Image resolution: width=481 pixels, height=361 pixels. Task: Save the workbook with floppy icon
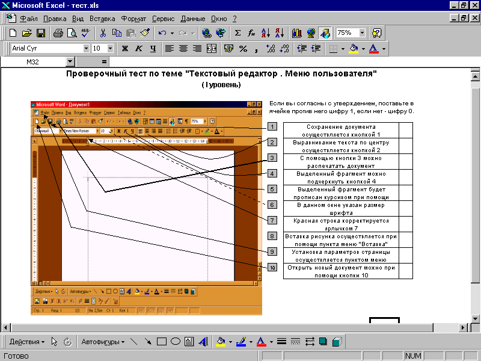pos(41,33)
